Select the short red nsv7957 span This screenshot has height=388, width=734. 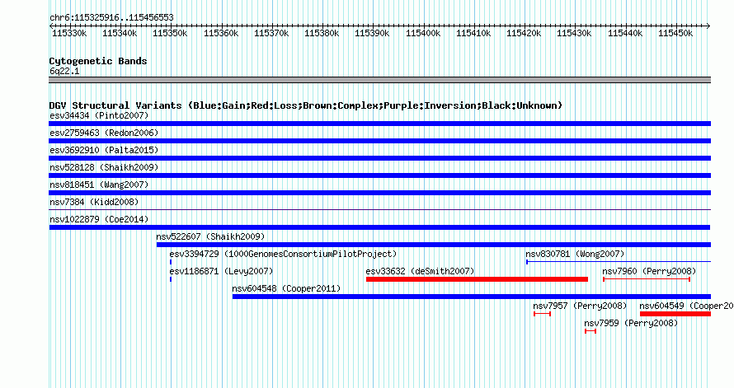click(x=542, y=314)
